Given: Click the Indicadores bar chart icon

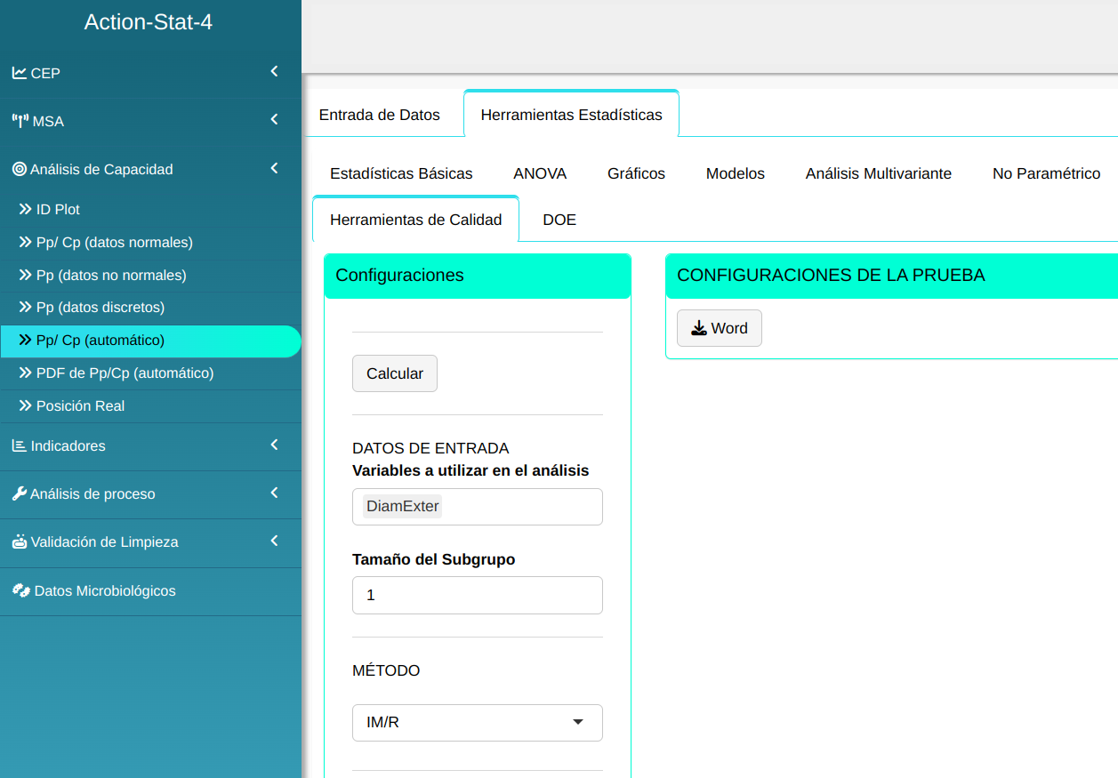Looking at the screenshot, I should tap(19, 445).
